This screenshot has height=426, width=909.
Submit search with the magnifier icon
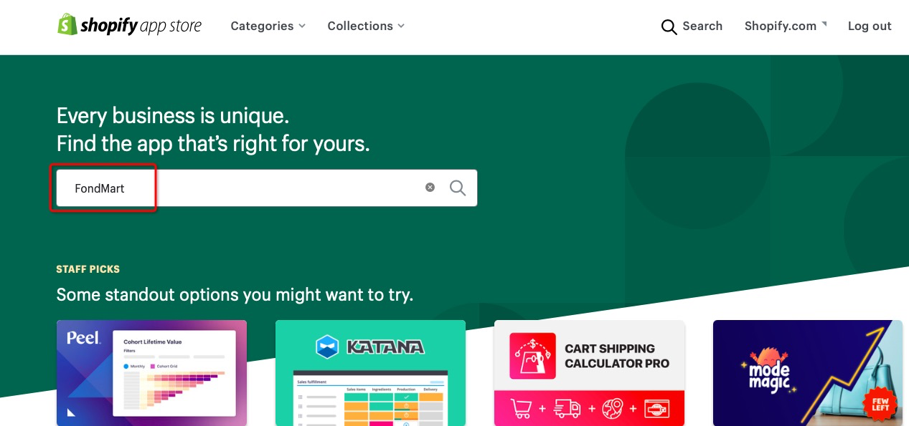coord(458,188)
